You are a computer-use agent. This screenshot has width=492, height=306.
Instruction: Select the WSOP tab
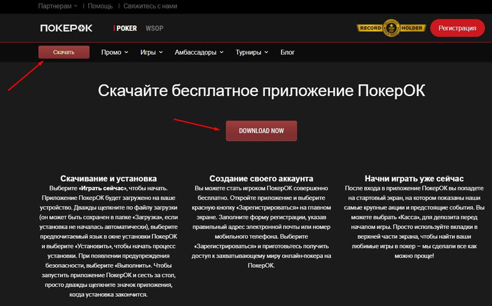tap(154, 28)
